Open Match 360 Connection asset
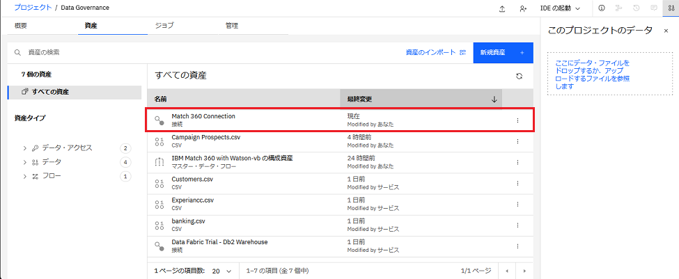 (x=203, y=116)
